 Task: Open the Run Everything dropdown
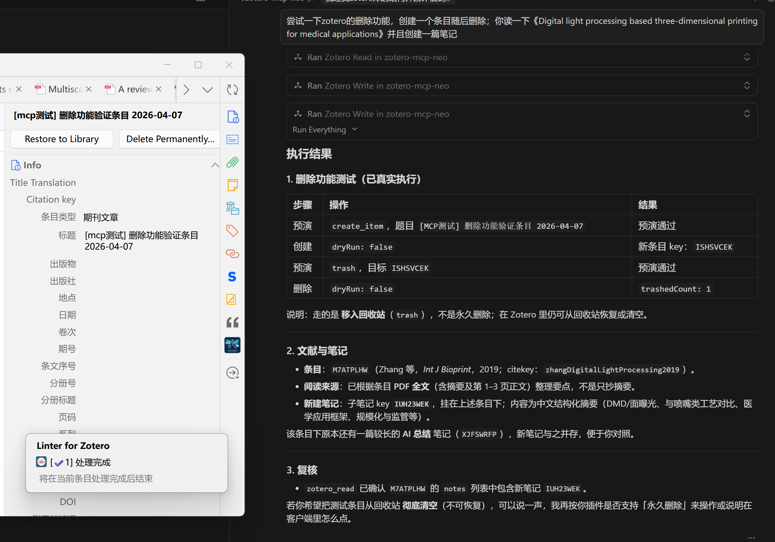tap(325, 130)
